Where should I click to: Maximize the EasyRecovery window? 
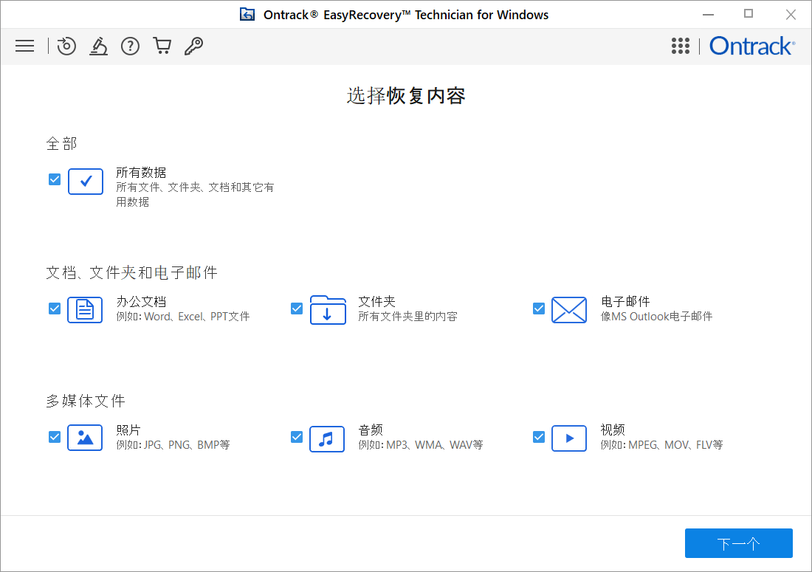tap(749, 14)
